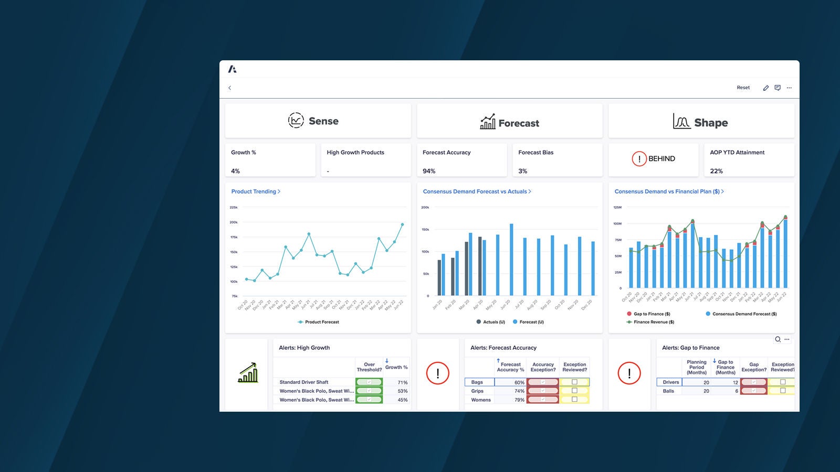Screen dimensions: 840x472
Task: Open the edit pencil icon in the toolbar
Action: pos(766,88)
